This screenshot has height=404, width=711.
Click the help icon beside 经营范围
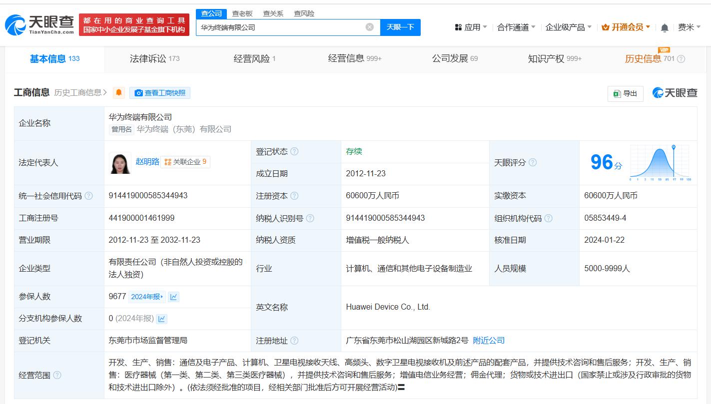tap(57, 375)
